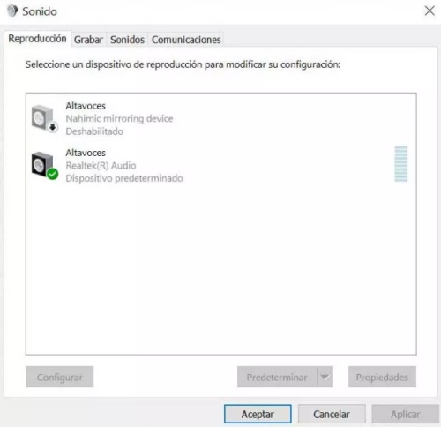Confirm with the Aceptar button
Screen dimensions: 441x427
[x=258, y=414]
